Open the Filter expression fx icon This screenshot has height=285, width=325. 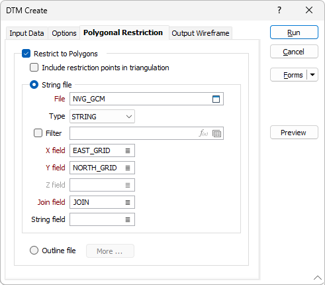(x=203, y=133)
